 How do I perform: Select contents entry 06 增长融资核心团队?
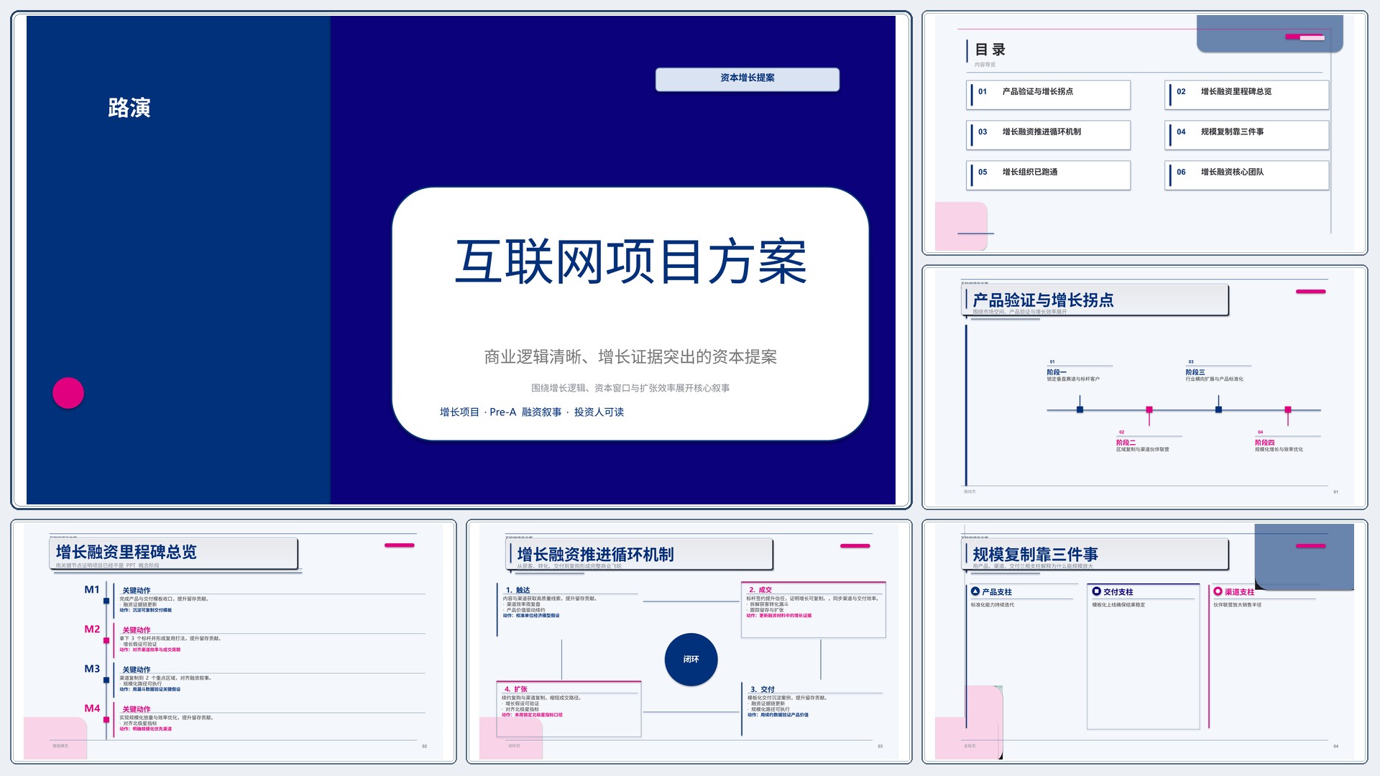pyautogui.click(x=1247, y=175)
